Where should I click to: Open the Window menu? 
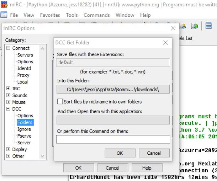click(125, 15)
